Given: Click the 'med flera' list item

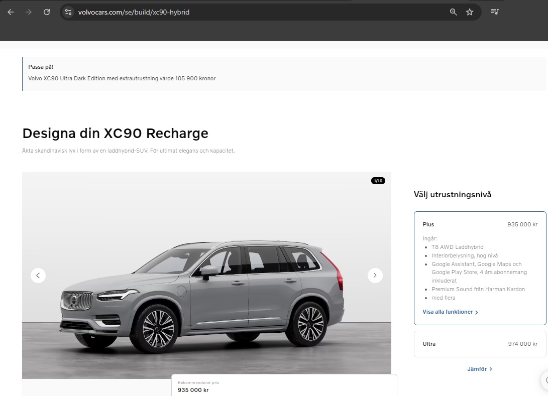Looking at the screenshot, I should coord(444,298).
